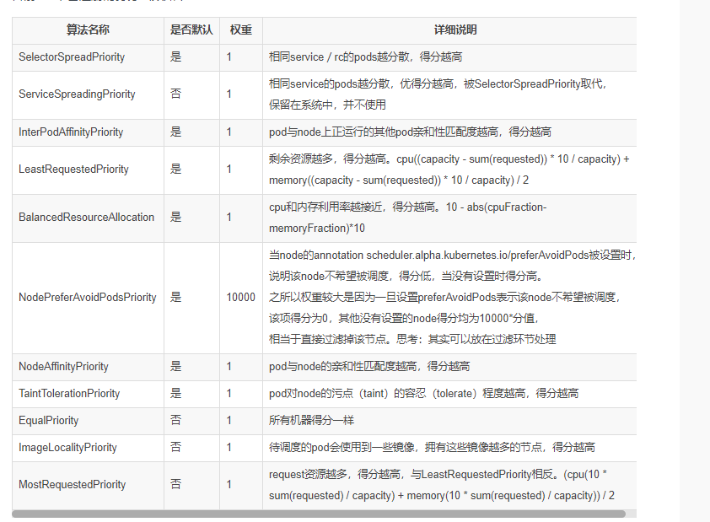This screenshot has height=522, width=710.
Task: Select the NodeAffinityPriority cell
Action: (88, 367)
